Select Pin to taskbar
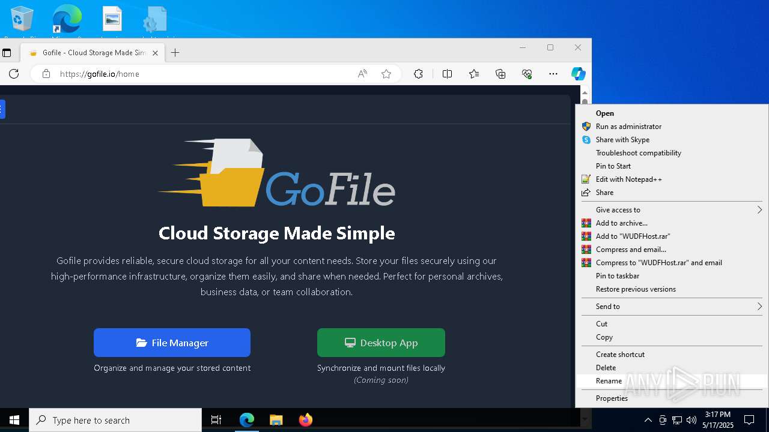 672,276
